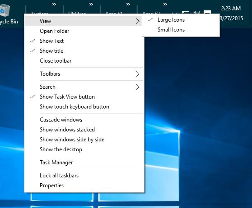Click the checkmark beside Show title
This screenshot has width=252, height=208.
33,51
